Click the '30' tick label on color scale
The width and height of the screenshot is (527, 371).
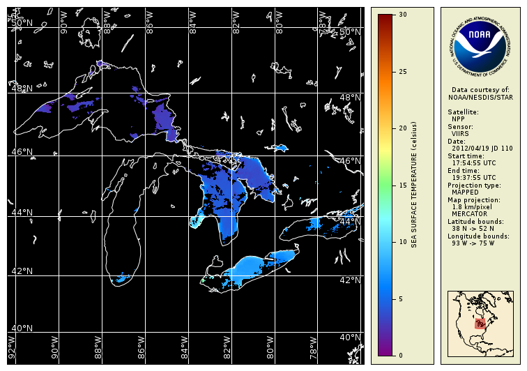click(403, 15)
